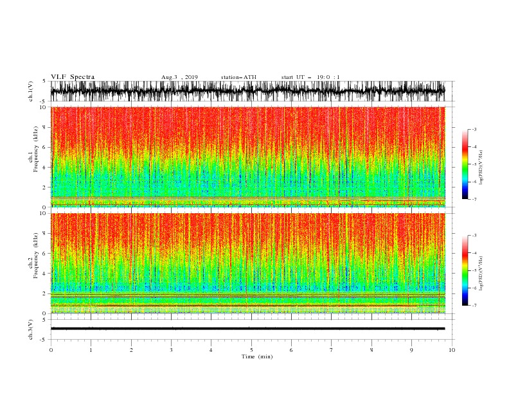Screen dimensions: 509x393
Task: Click the "ch.1(V)" waveform axis label
Action: pyautogui.click(x=31, y=91)
